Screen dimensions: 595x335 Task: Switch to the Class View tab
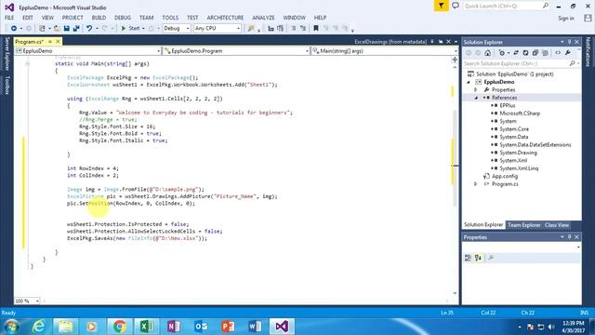pyautogui.click(x=557, y=225)
